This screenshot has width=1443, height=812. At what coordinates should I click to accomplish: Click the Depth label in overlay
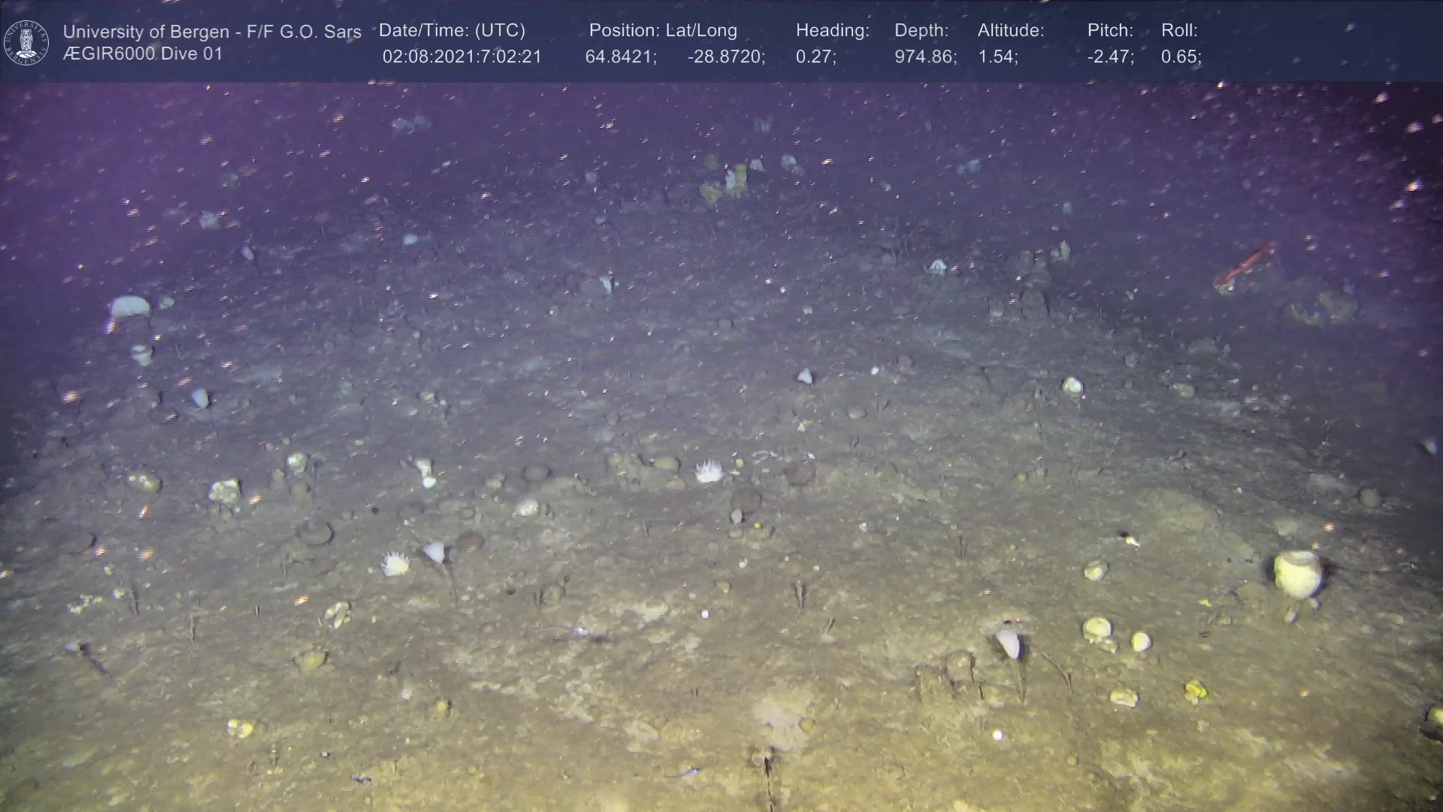coord(921,31)
